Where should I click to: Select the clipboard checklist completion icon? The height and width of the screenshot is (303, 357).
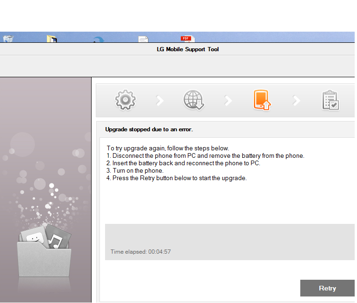pos(331,101)
